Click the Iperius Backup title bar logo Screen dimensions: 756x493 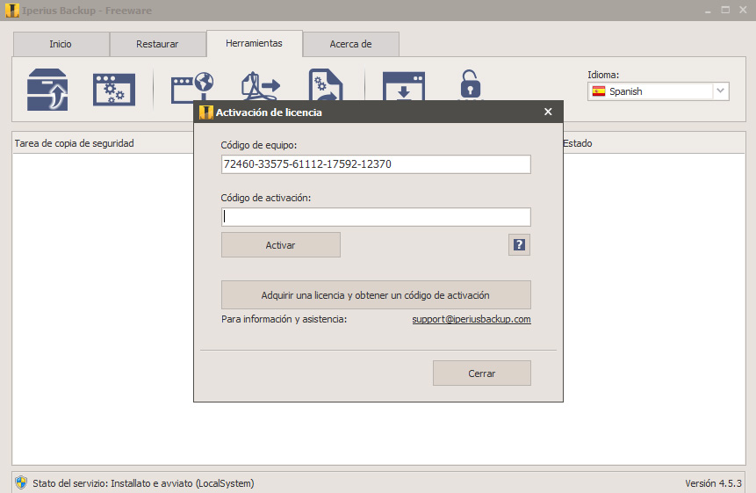pos(12,11)
